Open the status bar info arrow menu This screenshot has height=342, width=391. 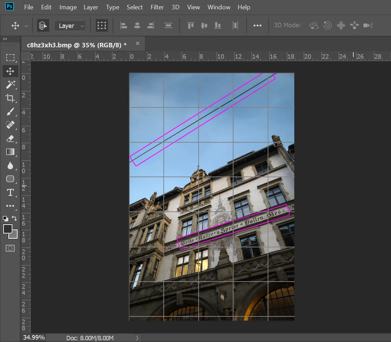[x=137, y=338]
